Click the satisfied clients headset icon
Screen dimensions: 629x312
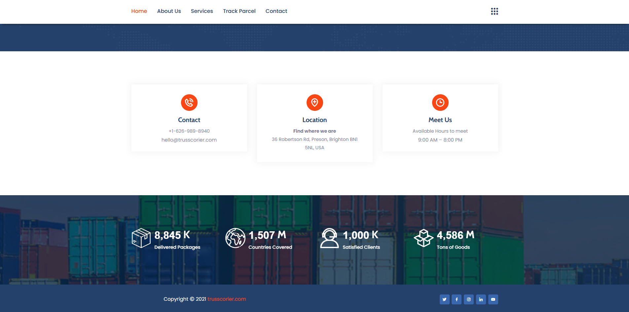click(x=329, y=238)
